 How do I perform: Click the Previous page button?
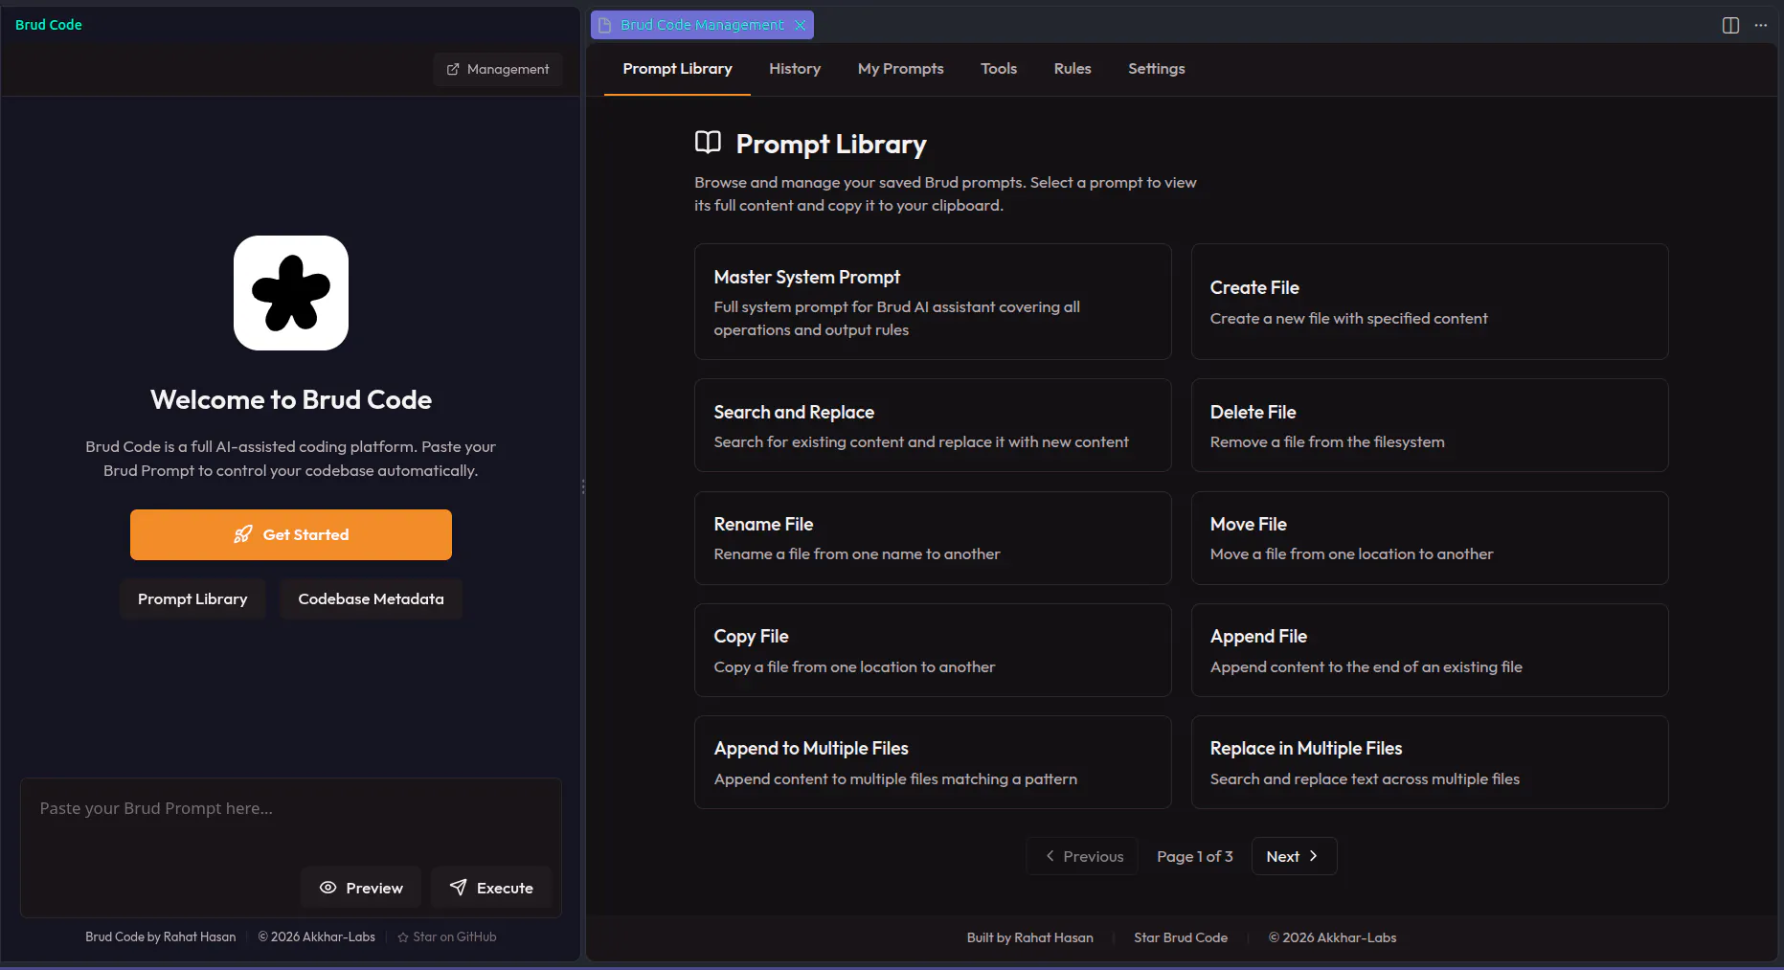[1082, 856]
